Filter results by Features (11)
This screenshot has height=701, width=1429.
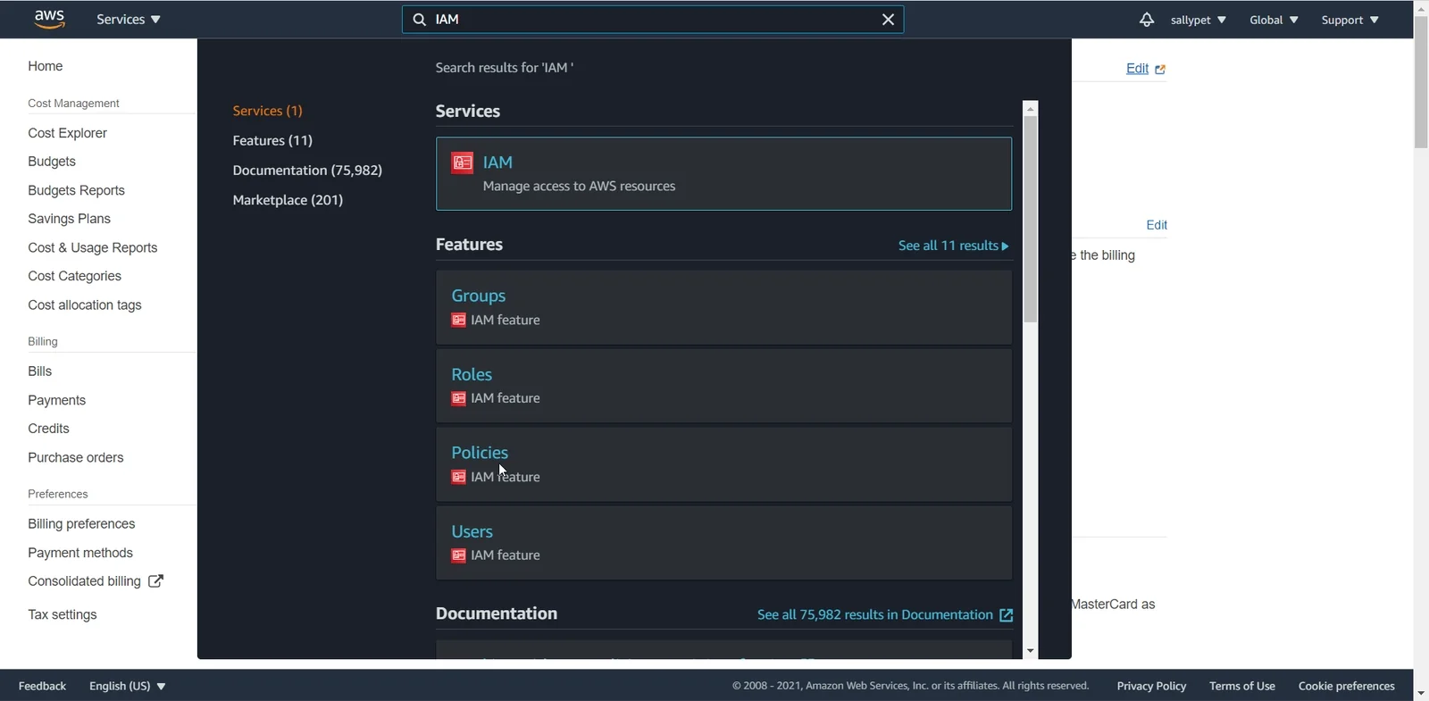(272, 140)
